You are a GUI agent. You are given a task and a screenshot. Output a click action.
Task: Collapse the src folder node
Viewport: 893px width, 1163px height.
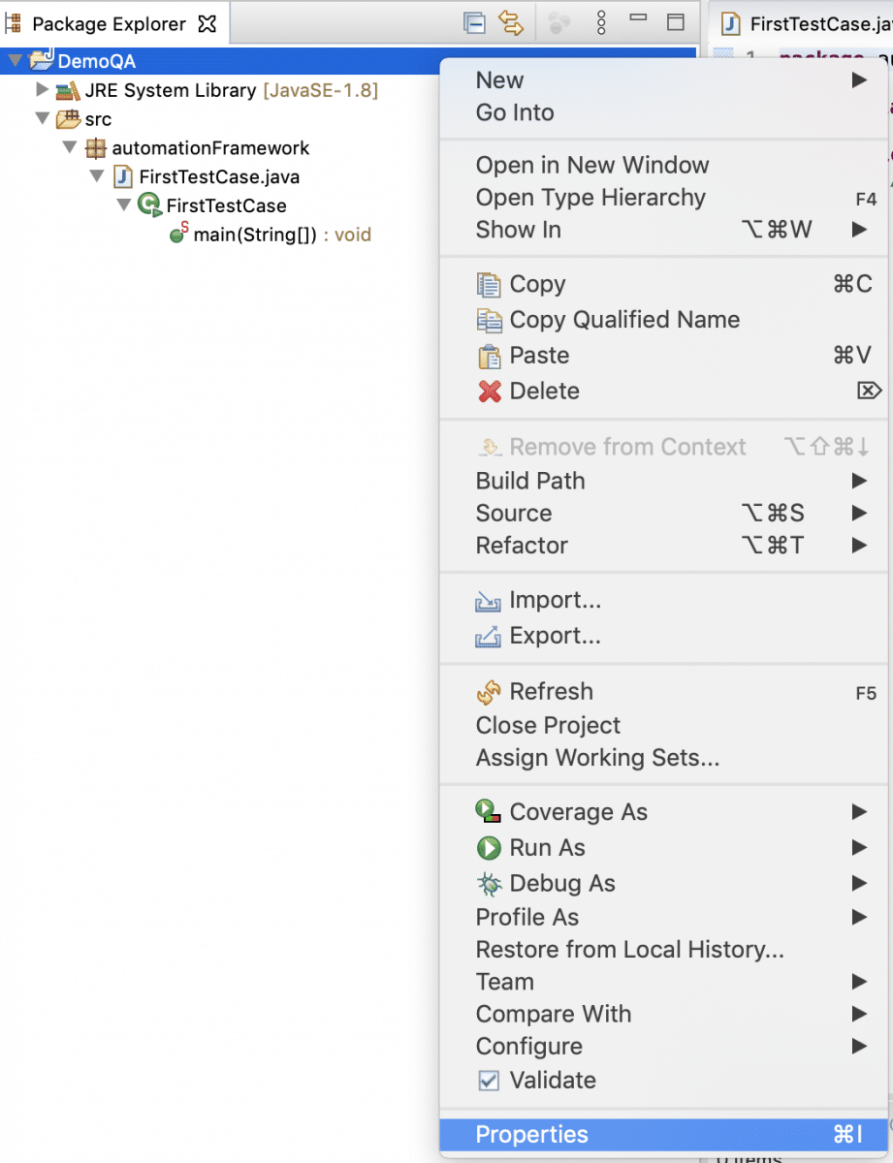pyautogui.click(x=42, y=119)
